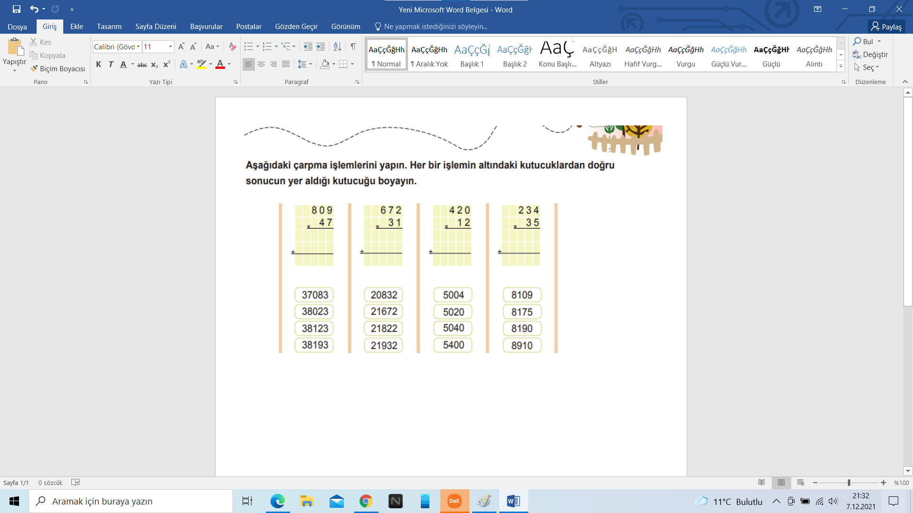Viewport: 913px width, 513px height.
Task: Open the Ekle ribbon tab
Action: (76, 26)
